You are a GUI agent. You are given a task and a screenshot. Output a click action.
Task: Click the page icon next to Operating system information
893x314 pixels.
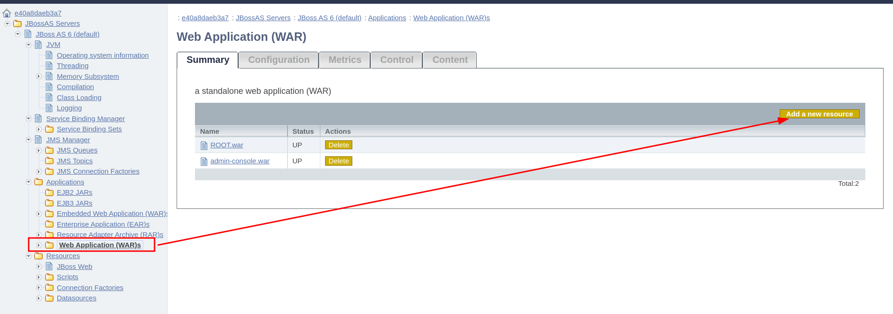49,55
